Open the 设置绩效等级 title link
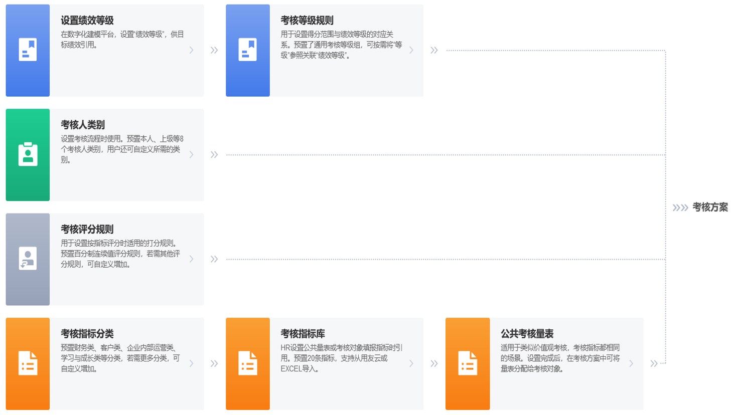Screen dimensions: 735x415 click(87, 21)
